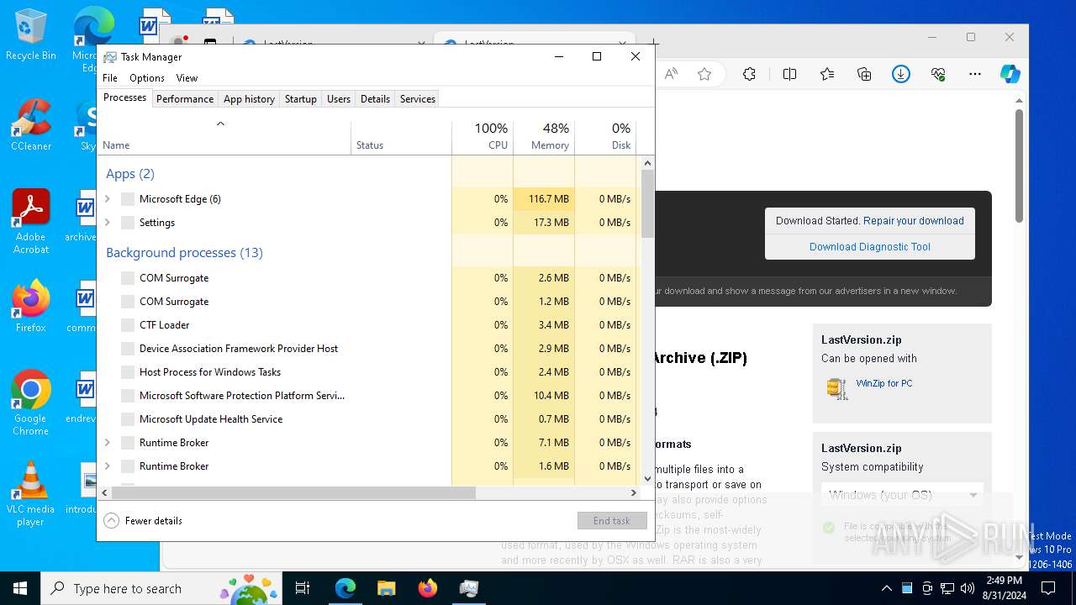Open Google Chrome desktop shortcut
This screenshot has height=605, width=1076.
point(31,402)
